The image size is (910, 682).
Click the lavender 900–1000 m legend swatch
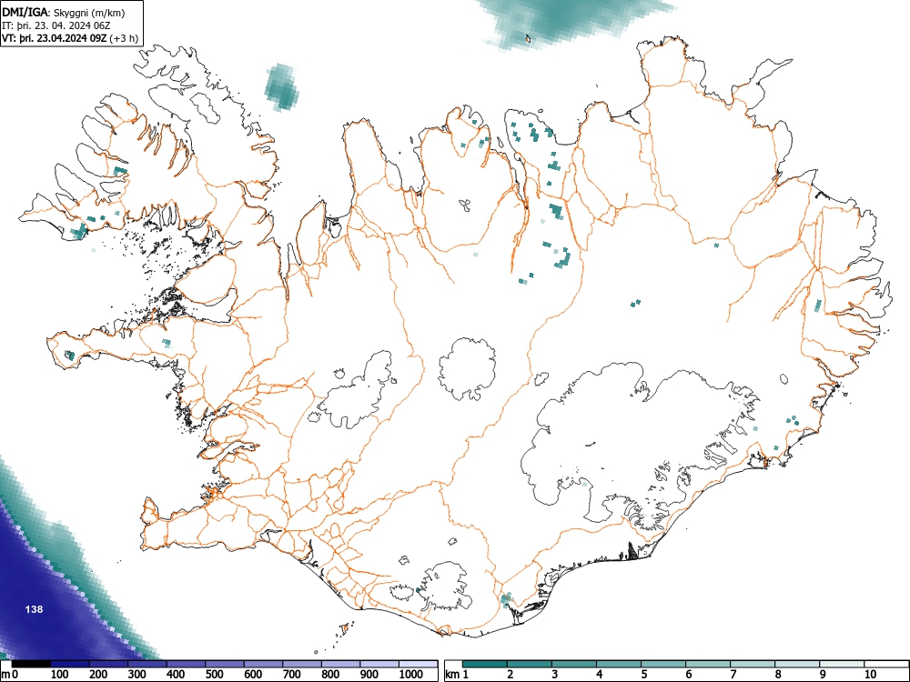click(x=379, y=664)
